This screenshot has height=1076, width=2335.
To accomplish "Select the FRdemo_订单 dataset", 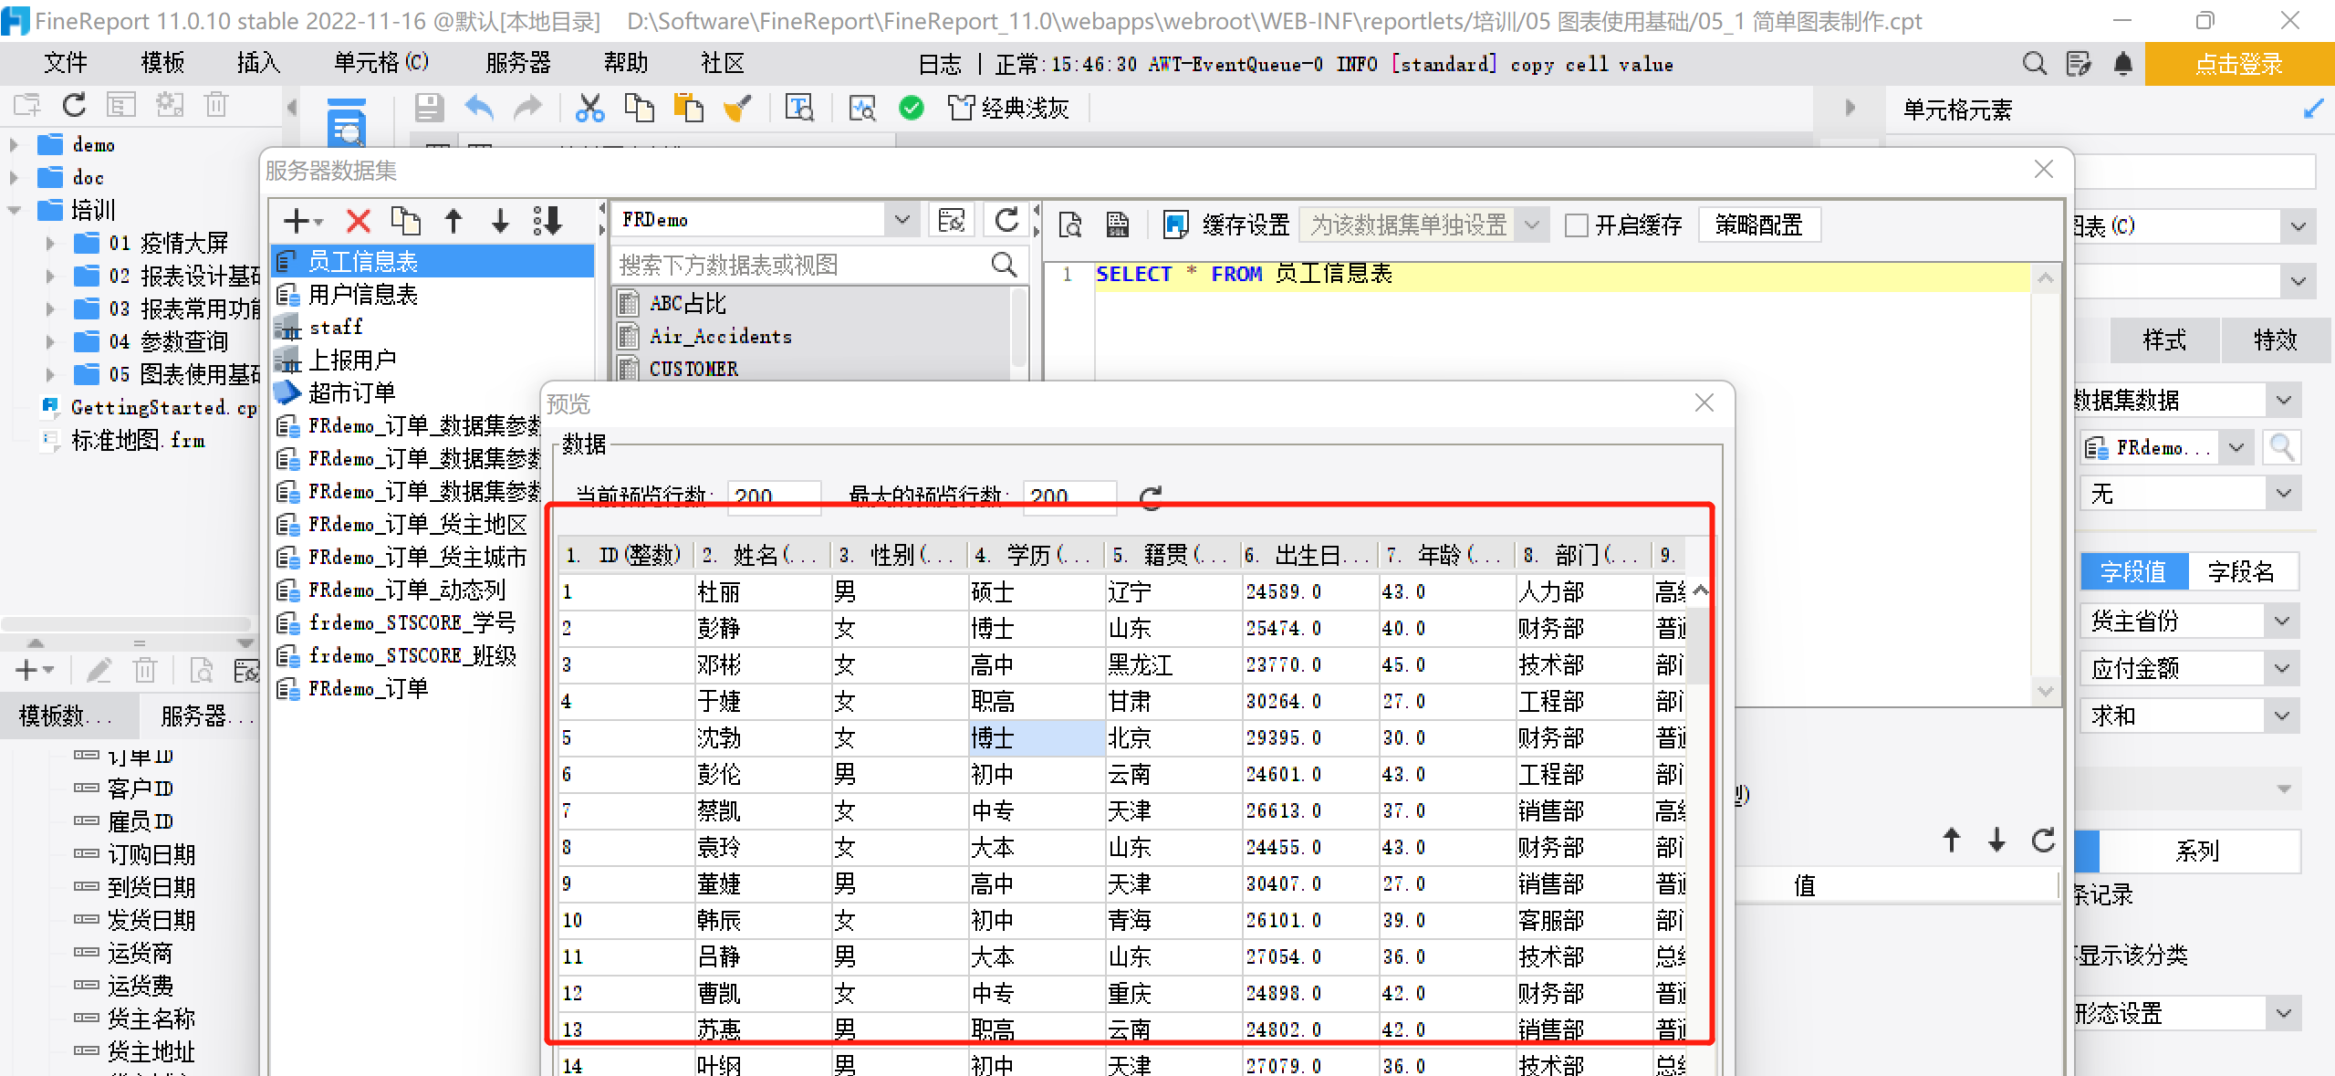I will pyautogui.click(x=368, y=688).
